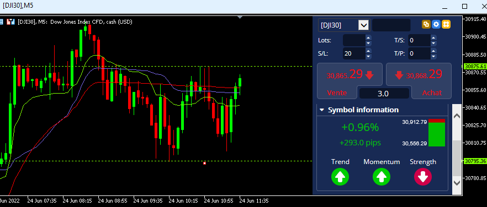Click the blue list icon beside the chart title
487x207 pixels.
pyautogui.click(x=1, y=21)
